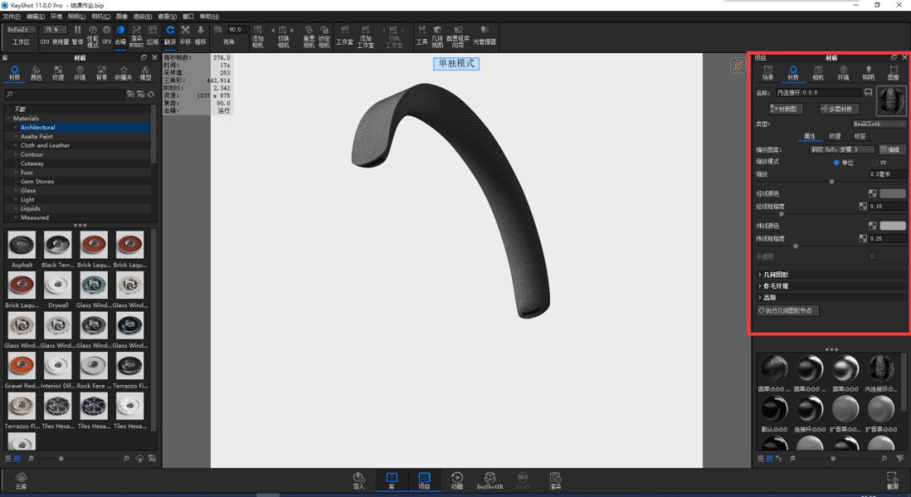
Task: Toggle texture checker for 经线粗糙度
Action: pos(863,206)
